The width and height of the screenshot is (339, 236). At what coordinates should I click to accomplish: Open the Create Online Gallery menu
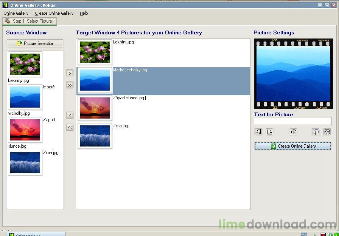pos(54,13)
